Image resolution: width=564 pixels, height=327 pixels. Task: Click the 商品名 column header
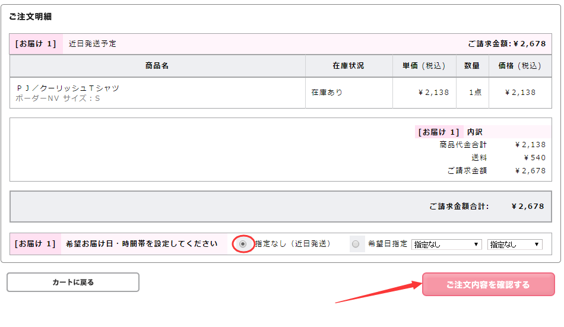click(157, 66)
